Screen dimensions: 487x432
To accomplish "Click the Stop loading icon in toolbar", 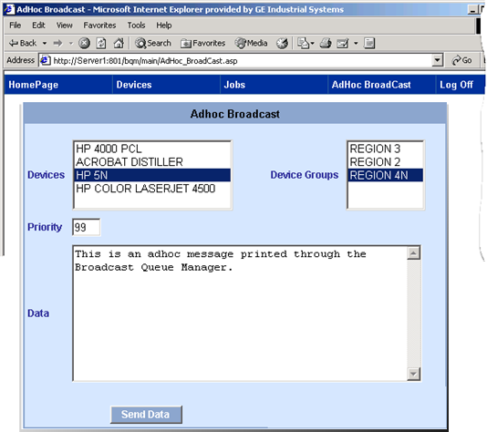I will pyautogui.click(x=84, y=43).
